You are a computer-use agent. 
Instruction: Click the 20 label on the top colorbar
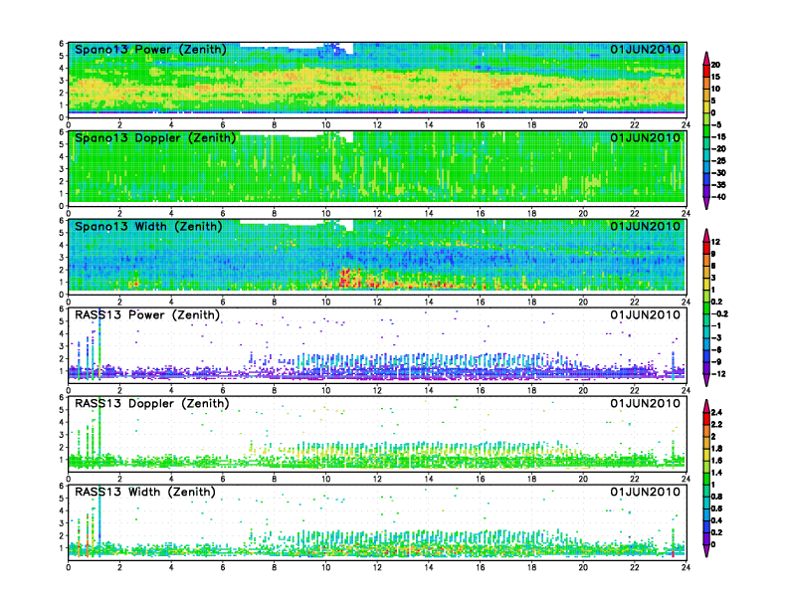715,65
